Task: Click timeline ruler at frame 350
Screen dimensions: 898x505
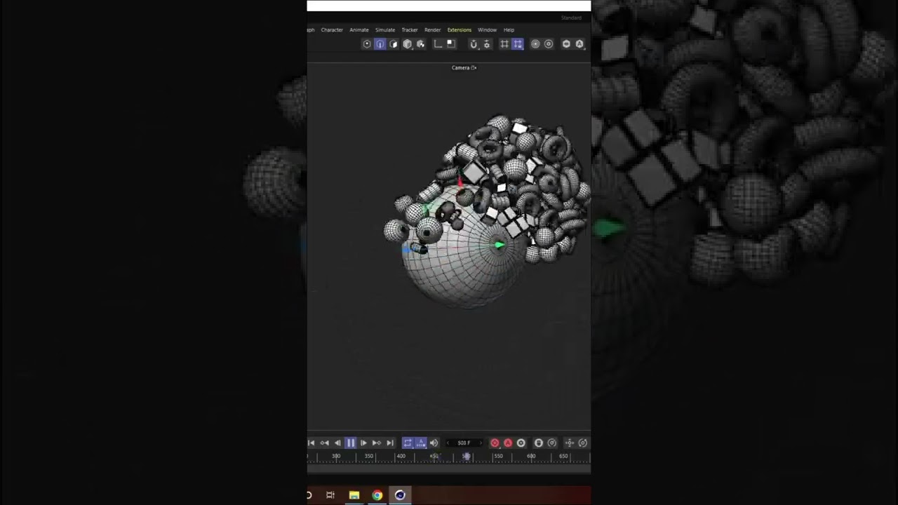Action: pyautogui.click(x=369, y=457)
